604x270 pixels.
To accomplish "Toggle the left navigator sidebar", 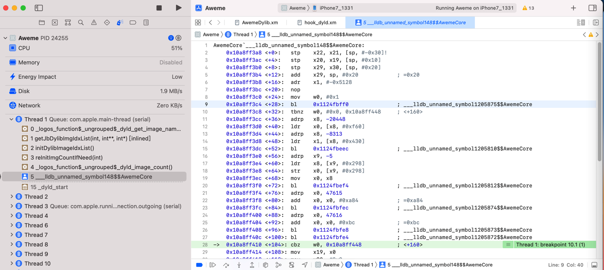I will 39,8.
